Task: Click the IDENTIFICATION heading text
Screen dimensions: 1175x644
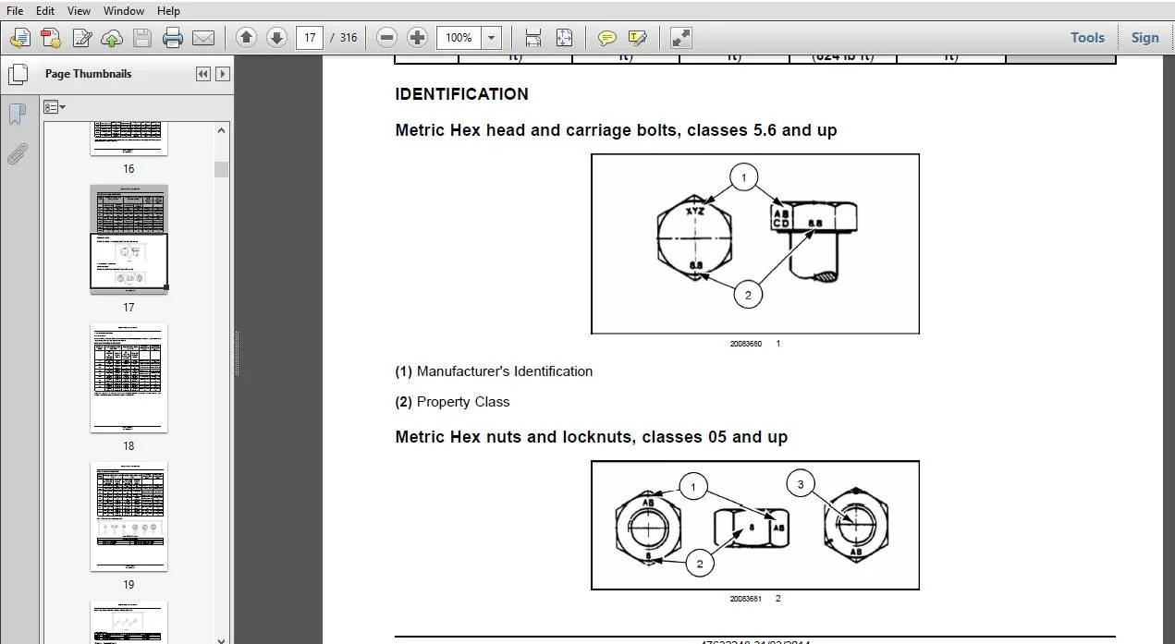Action: pos(461,94)
